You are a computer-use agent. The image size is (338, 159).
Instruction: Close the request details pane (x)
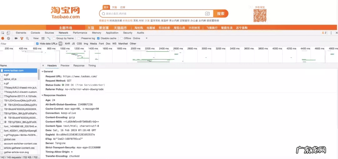pos(43,66)
